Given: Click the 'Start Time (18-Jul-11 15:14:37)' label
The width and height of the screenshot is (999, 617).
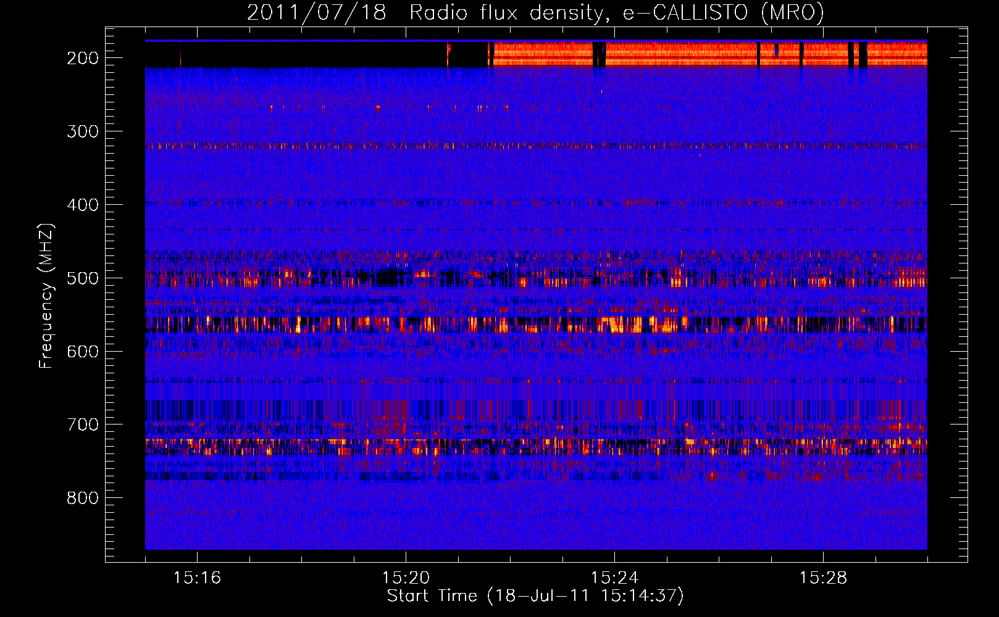Looking at the screenshot, I should tap(535, 596).
